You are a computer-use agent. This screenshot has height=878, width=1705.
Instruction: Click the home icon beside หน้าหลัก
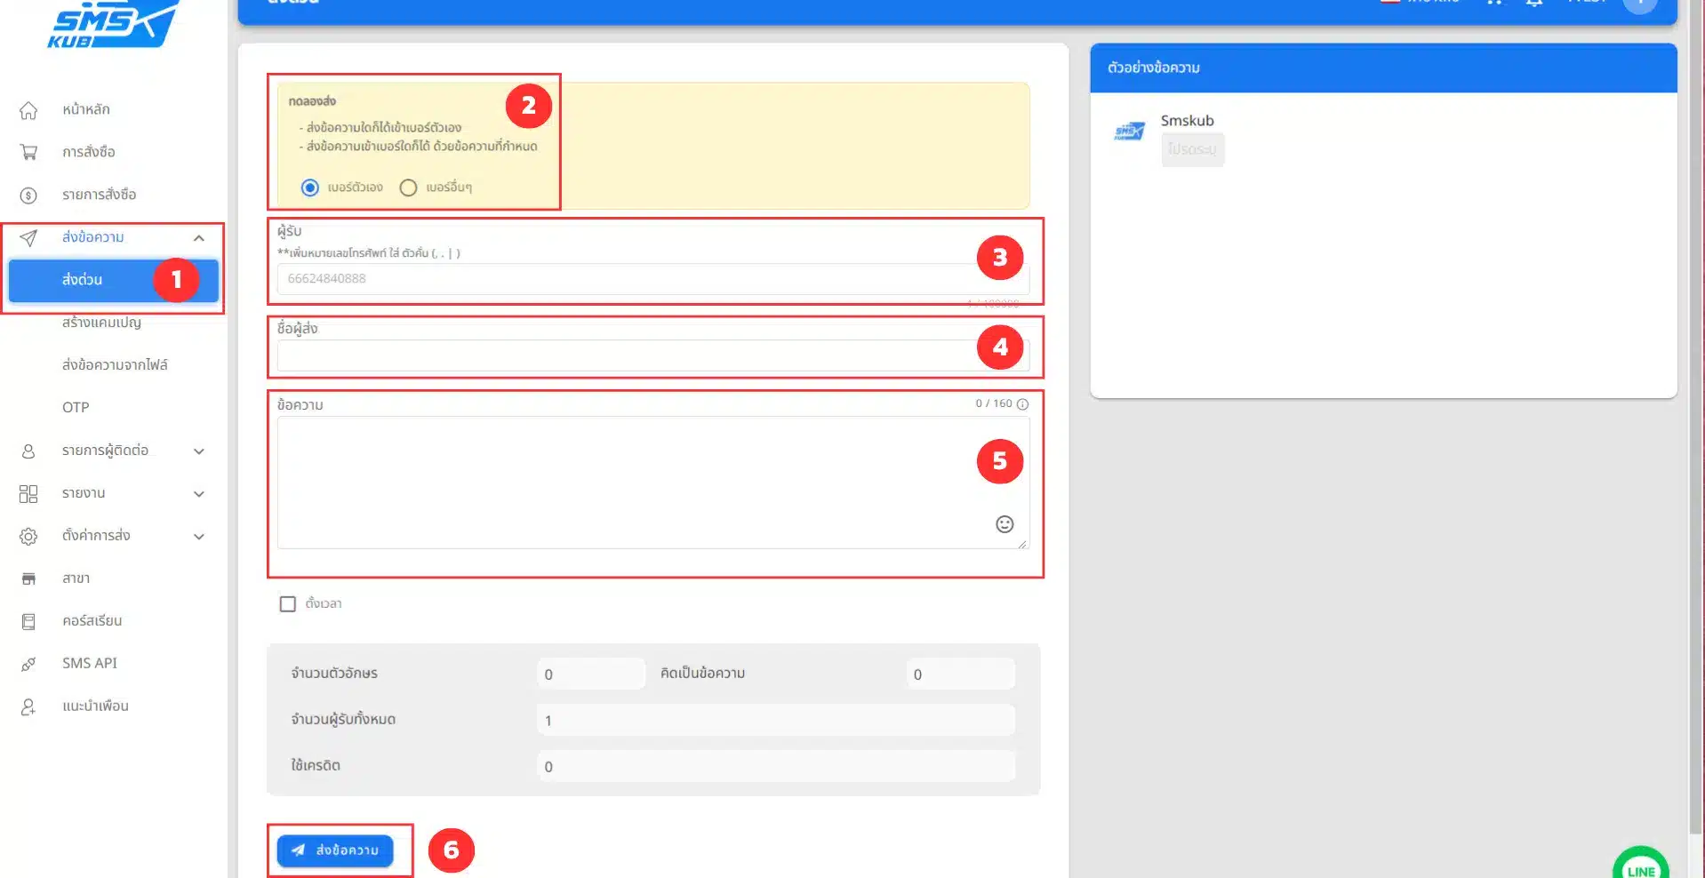point(28,110)
